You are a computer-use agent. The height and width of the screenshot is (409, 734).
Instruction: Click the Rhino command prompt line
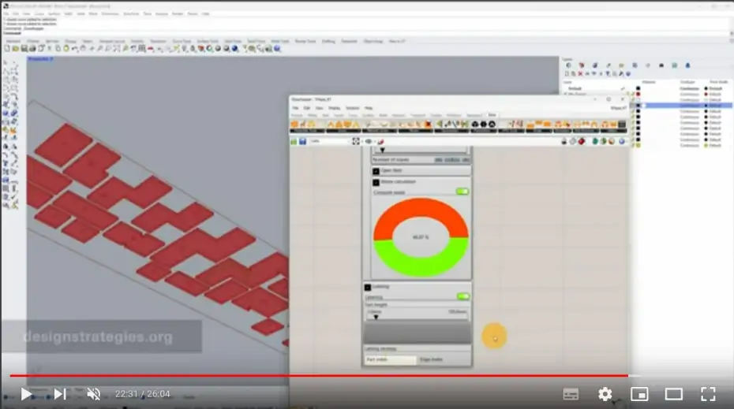coord(365,33)
